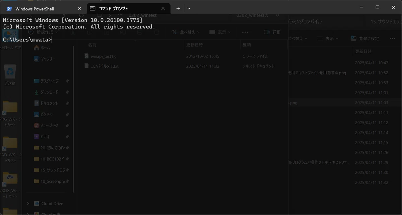402x215 pixels.
Task: Close the コマンド プロンプト tab
Action: [163, 9]
